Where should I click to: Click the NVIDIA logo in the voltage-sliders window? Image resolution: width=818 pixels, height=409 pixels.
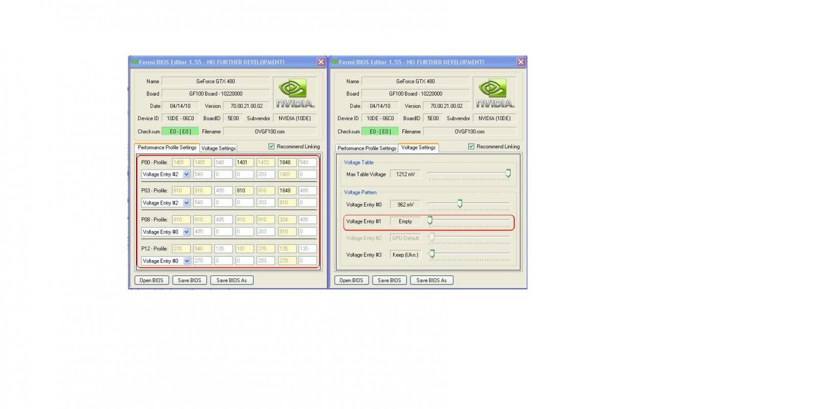click(x=495, y=94)
